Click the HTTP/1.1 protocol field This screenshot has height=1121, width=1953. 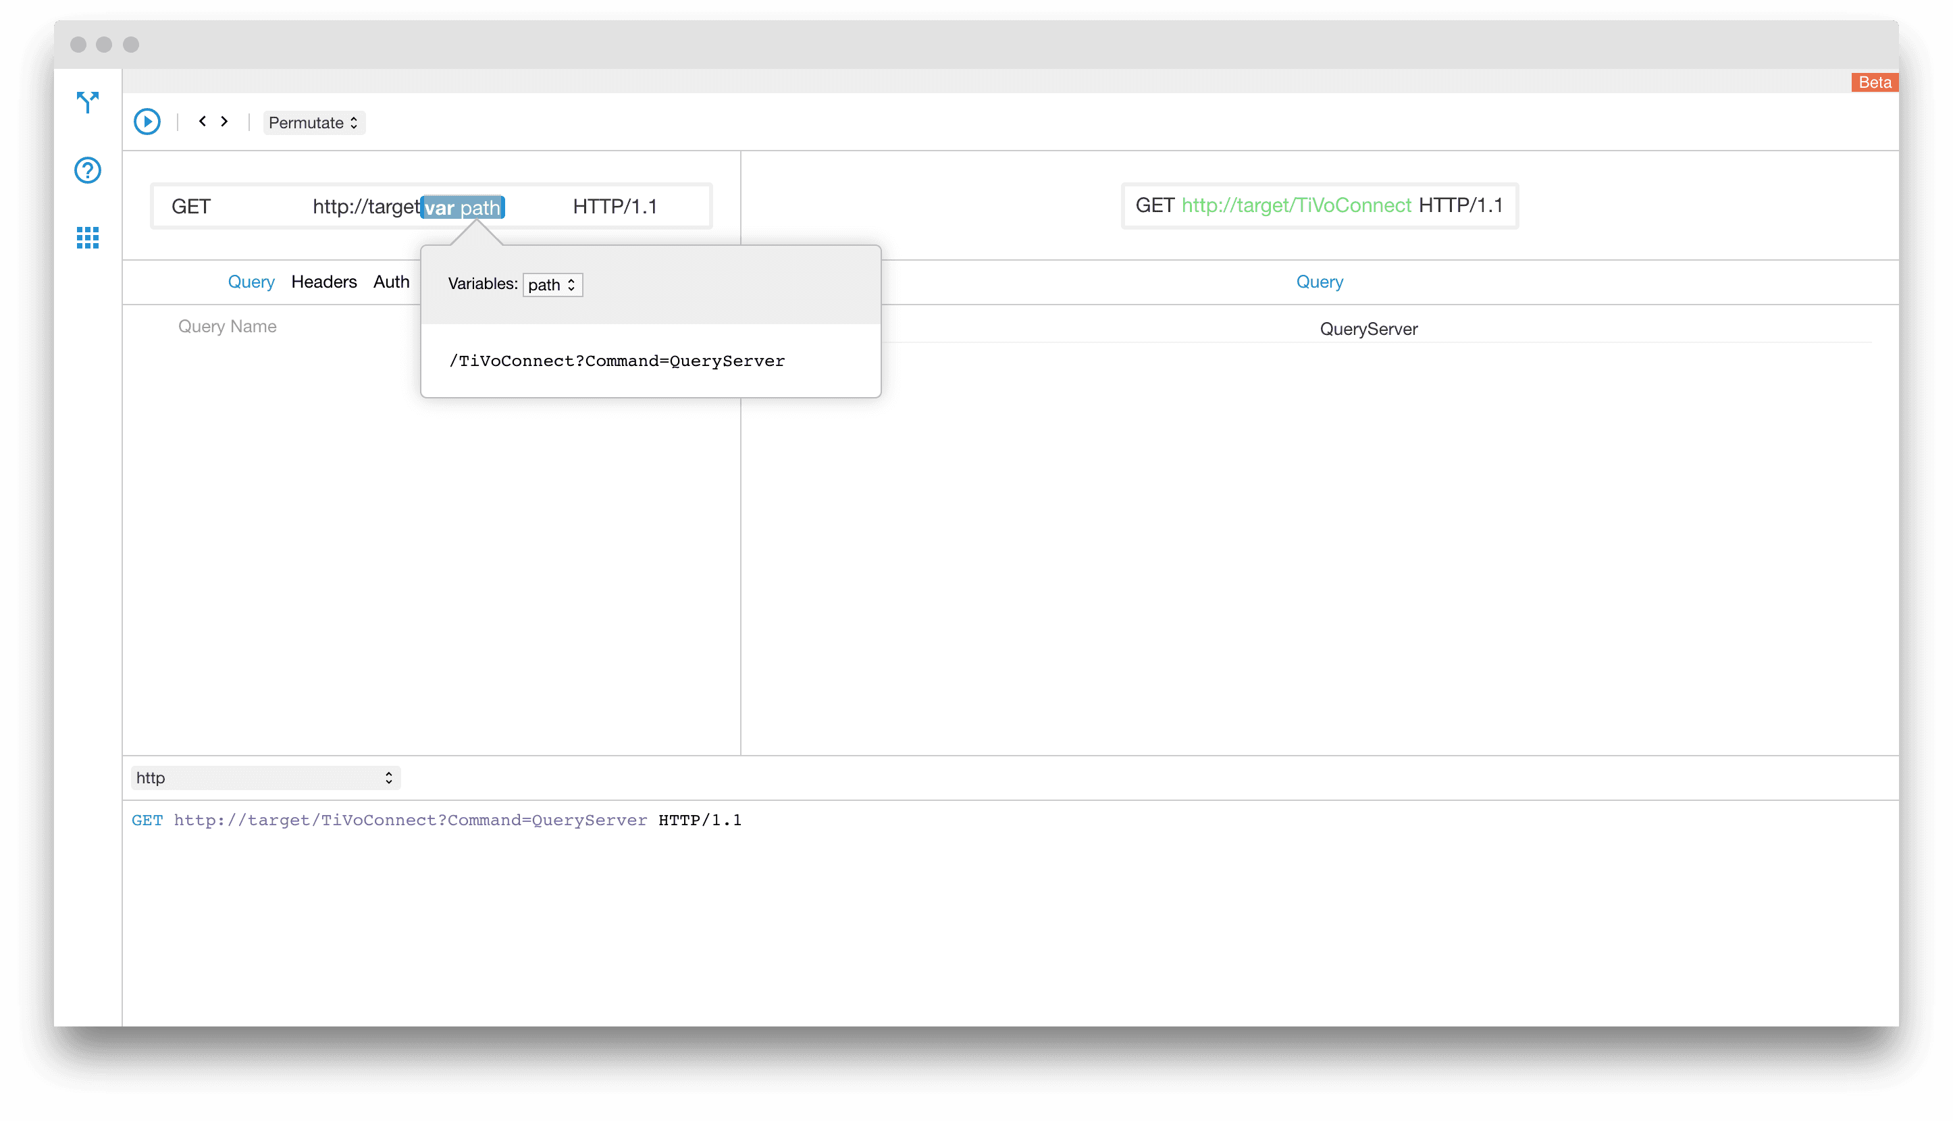[615, 207]
